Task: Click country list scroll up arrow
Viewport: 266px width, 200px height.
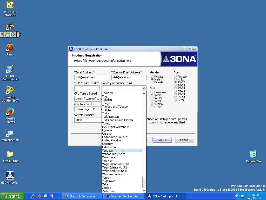Action: pos(144,93)
